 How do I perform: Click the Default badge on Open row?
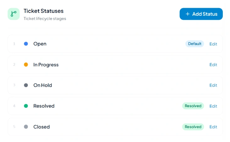(x=194, y=44)
